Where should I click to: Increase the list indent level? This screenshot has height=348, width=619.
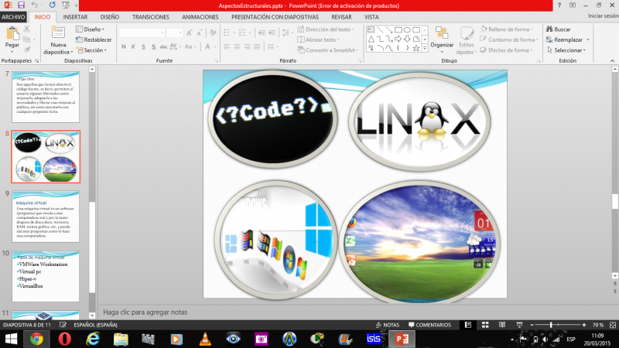coord(272,32)
